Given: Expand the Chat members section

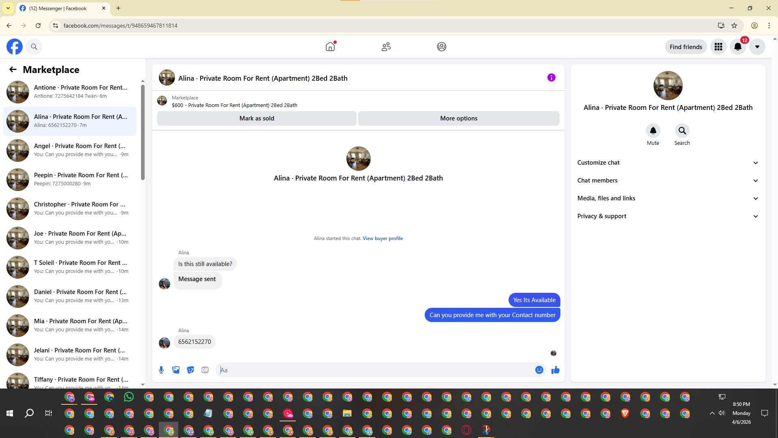Looking at the screenshot, I should point(668,180).
